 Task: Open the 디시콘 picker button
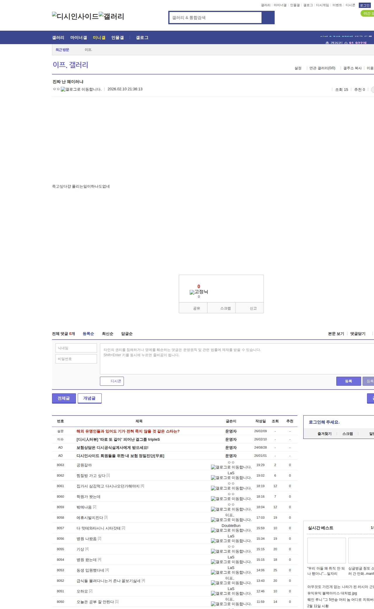coord(112,381)
